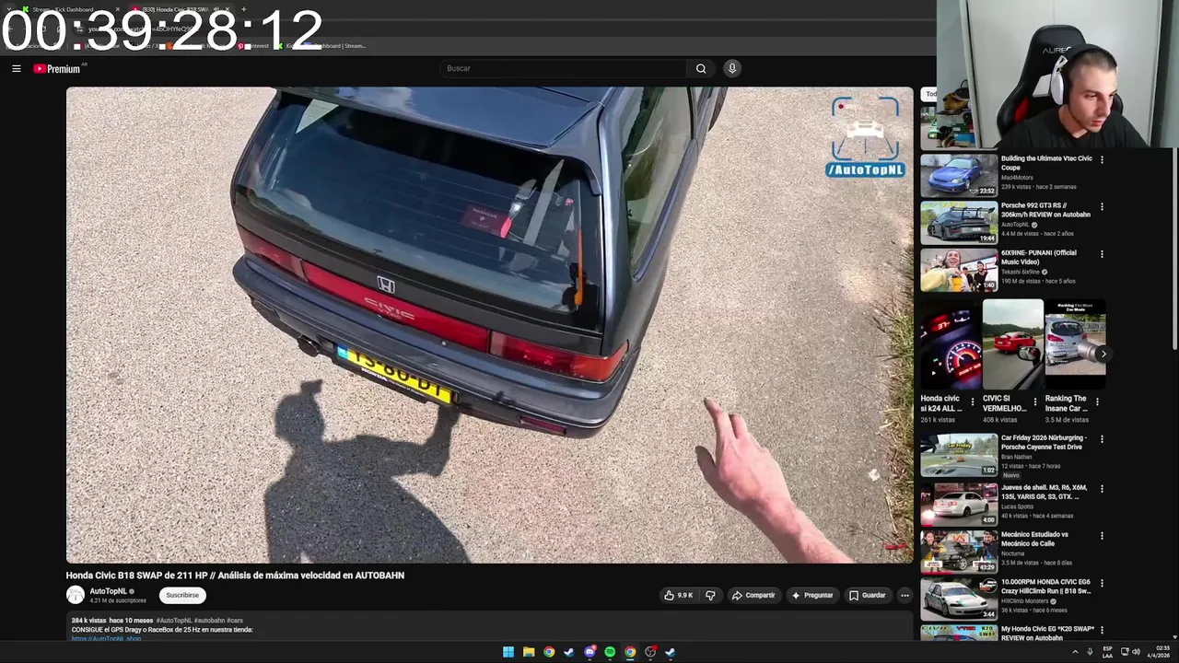This screenshot has height=663, width=1179.
Task: Open options for Jueves de shell video
Action: point(1102,489)
